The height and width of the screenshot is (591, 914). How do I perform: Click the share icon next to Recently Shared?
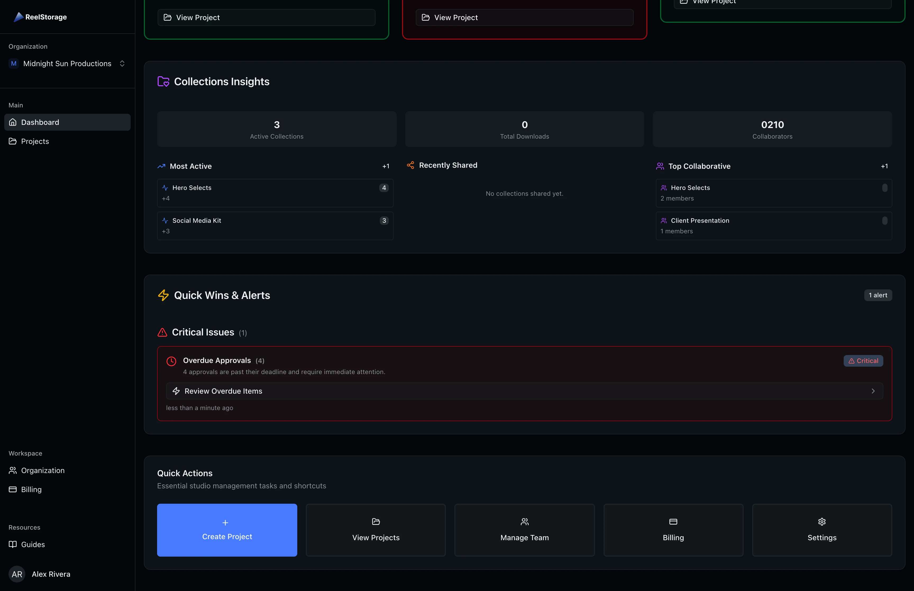point(410,165)
